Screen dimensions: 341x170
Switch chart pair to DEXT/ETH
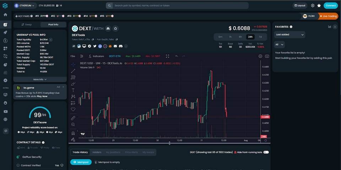(x=115, y=56)
